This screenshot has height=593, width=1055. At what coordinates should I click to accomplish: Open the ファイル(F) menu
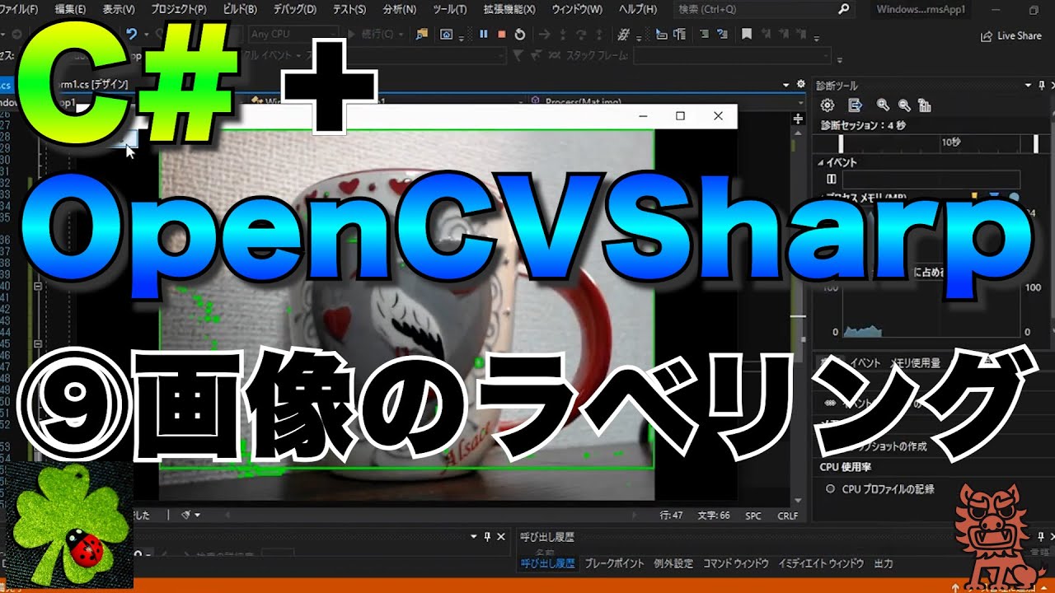pos(18,10)
